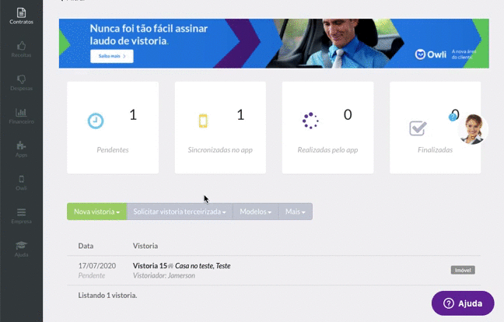Click the Sincronizadas no app phone icon
504x322 pixels.
(203, 121)
